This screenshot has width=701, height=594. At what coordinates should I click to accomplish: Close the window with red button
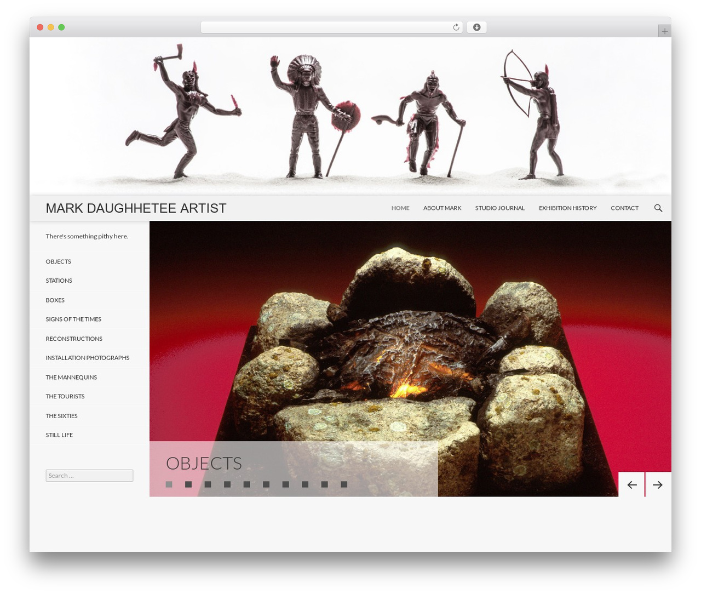point(40,27)
